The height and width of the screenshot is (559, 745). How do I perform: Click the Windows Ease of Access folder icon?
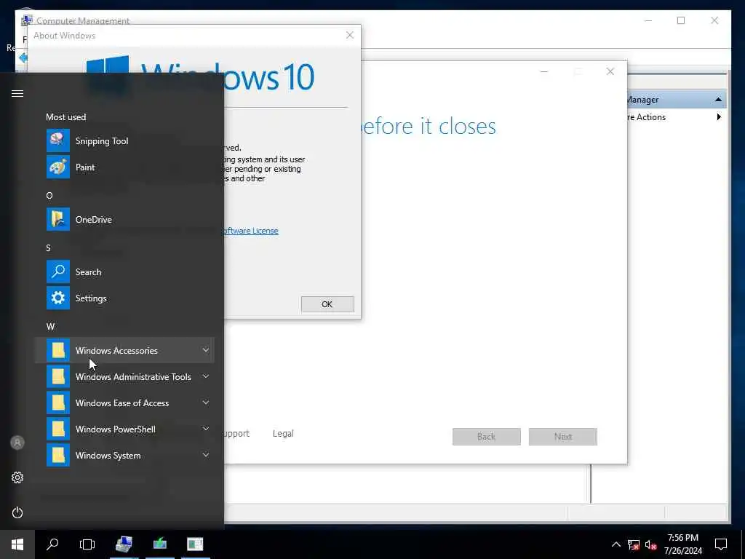pyautogui.click(x=58, y=403)
